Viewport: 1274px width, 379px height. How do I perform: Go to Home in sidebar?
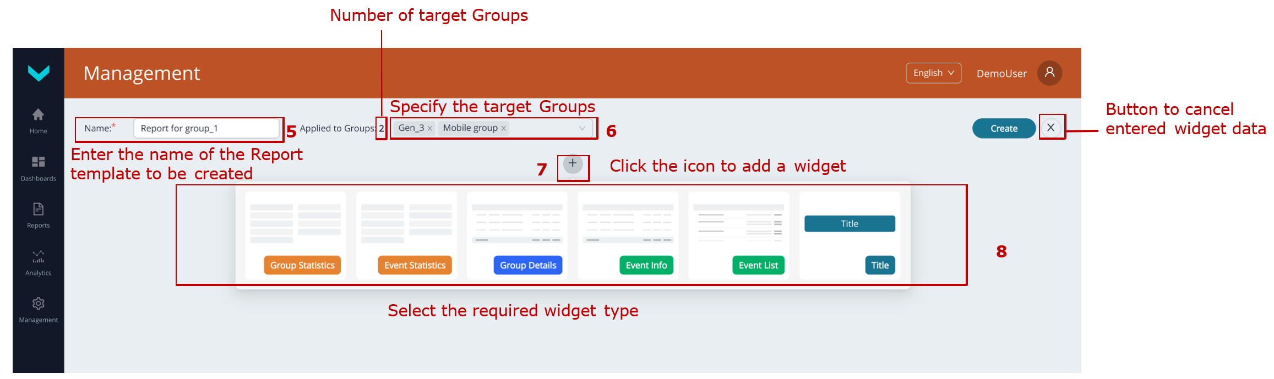pos(38,120)
